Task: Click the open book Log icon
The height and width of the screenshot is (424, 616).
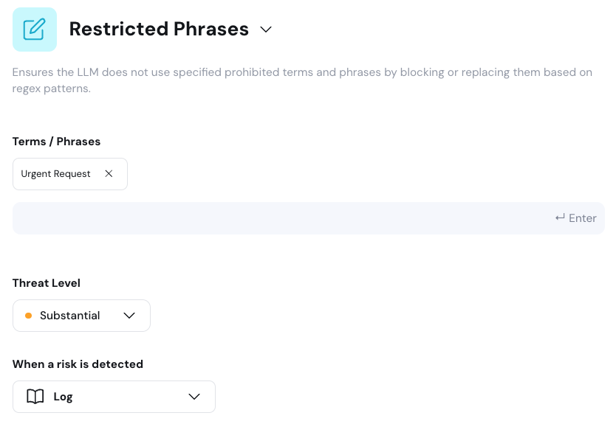Action: click(x=35, y=397)
